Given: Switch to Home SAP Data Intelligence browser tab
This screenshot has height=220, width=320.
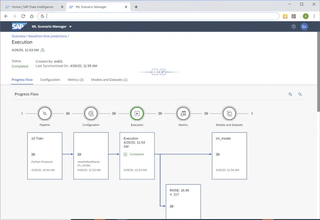Looking at the screenshot, I should pyautogui.click(x=32, y=7).
